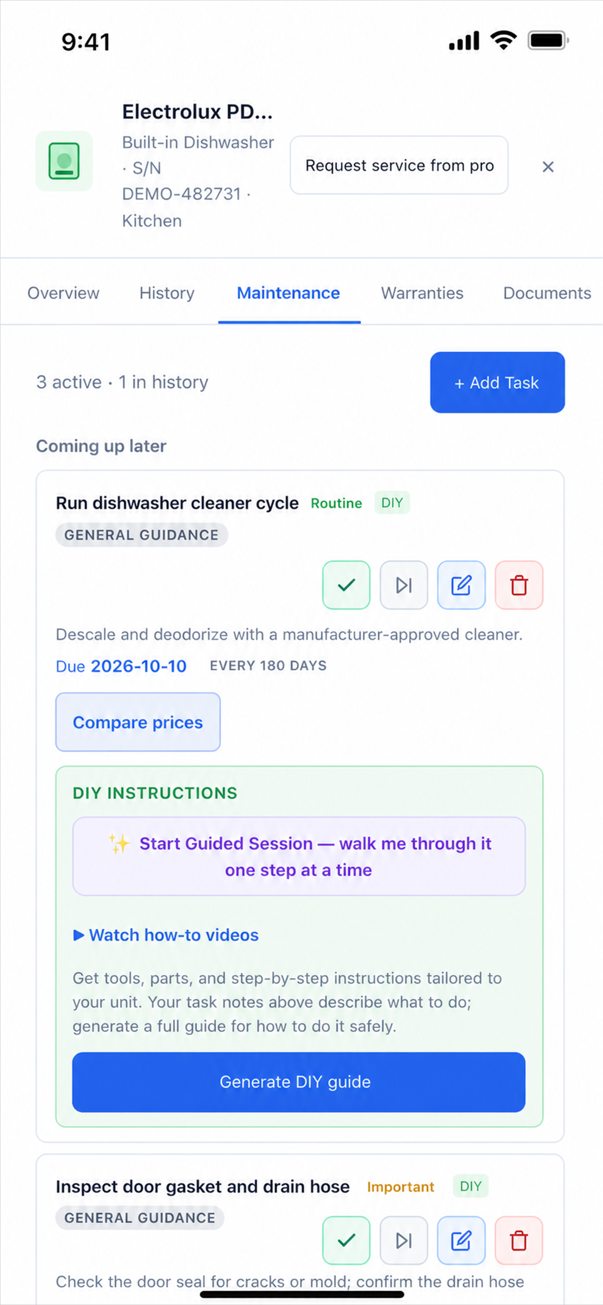This screenshot has height=1305, width=603.
Task: Request service from a pro
Action: tap(399, 165)
